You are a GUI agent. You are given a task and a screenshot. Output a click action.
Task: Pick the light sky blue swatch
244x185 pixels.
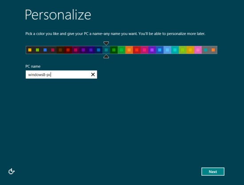167,50
